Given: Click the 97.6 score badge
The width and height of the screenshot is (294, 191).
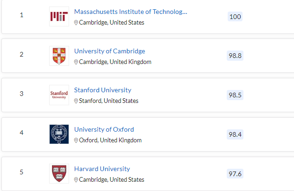Looking at the screenshot, I should 235,174.
